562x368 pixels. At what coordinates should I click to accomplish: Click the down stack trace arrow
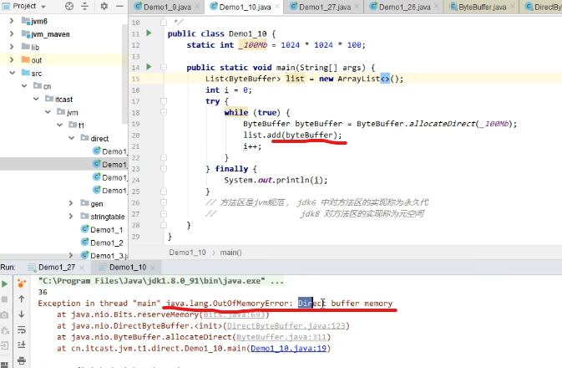22,314
